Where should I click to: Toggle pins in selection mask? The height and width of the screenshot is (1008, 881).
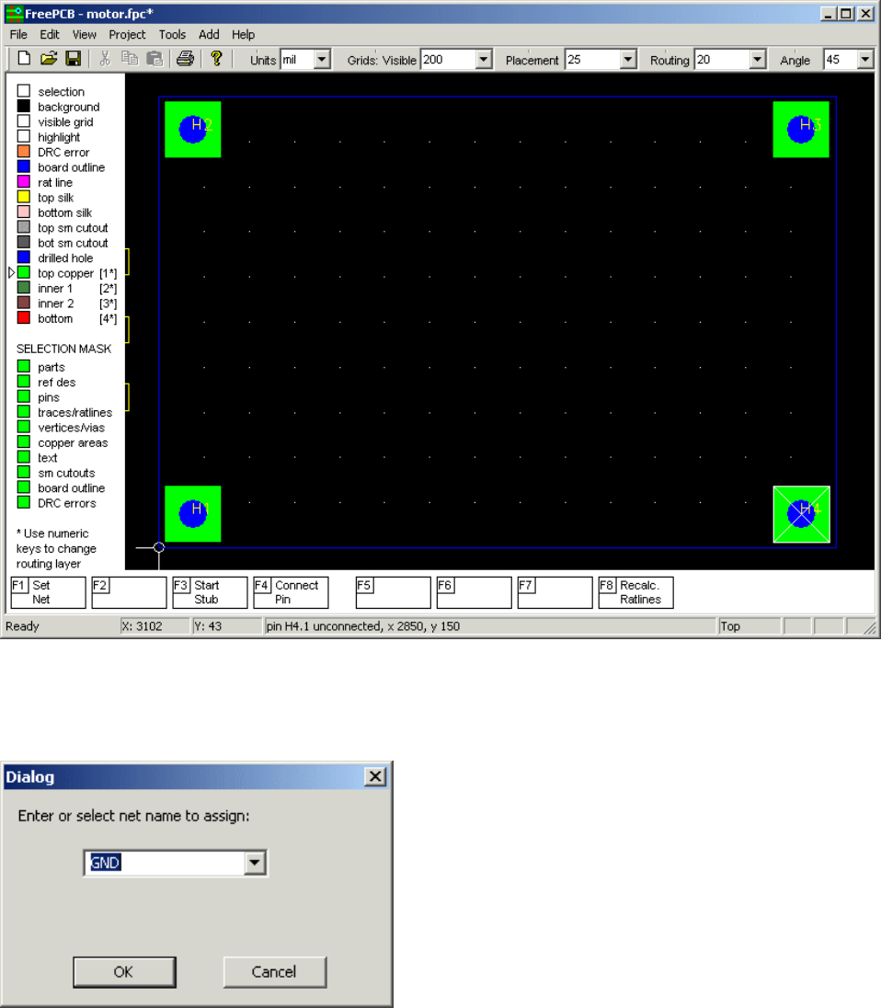[x=24, y=396]
